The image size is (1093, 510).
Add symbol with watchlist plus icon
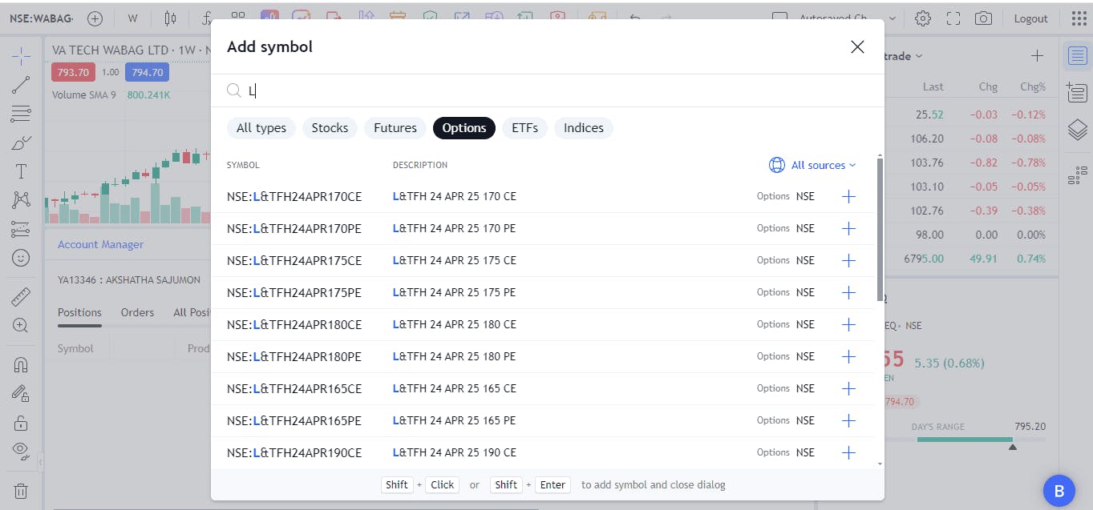pos(1037,55)
